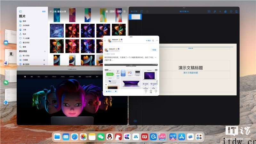
Task: Click 编辑 in the Photos sidebar
Action: (44, 12)
